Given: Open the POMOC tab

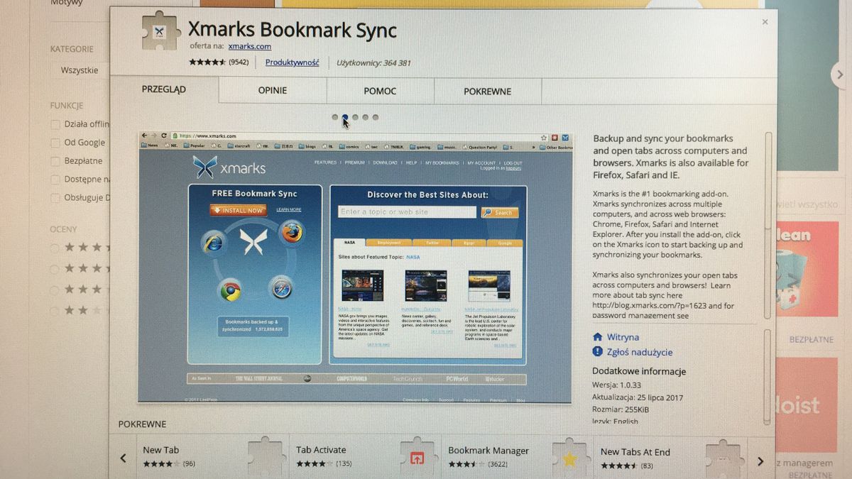Looking at the screenshot, I should pyautogui.click(x=381, y=91).
